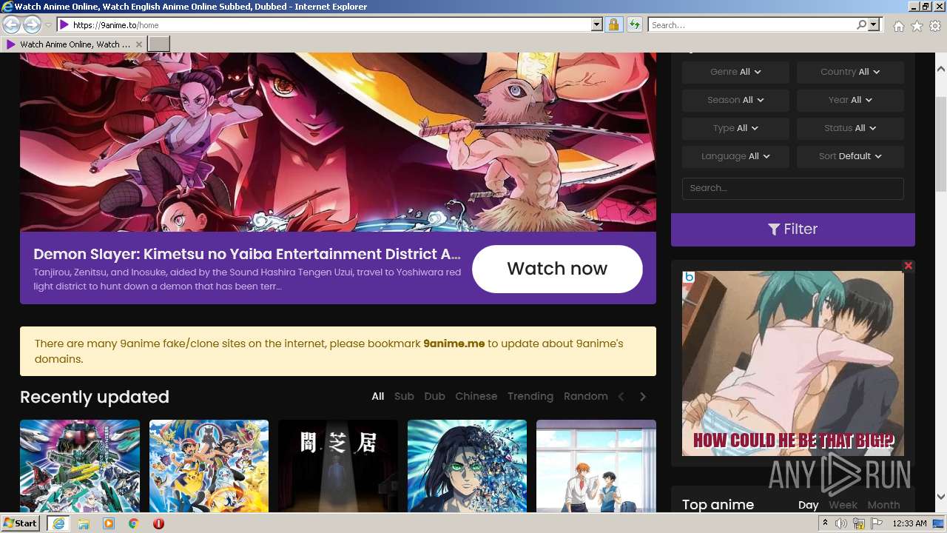Click the previous page arrow in Recently updated

621,397
